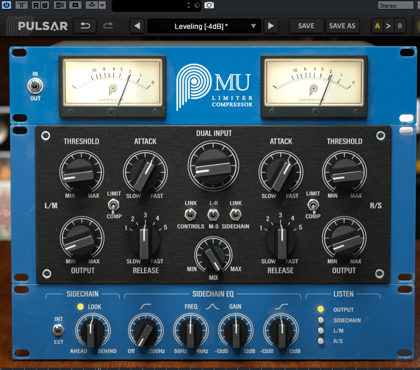Click the left RELEASE selector knob

point(145,240)
